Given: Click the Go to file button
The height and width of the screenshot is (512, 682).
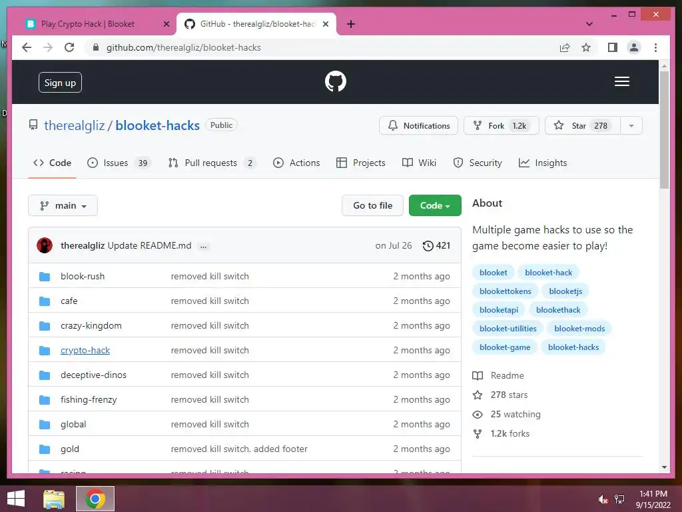Looking at the screenshot, I should pyautogui.click(x=372, y=205).
